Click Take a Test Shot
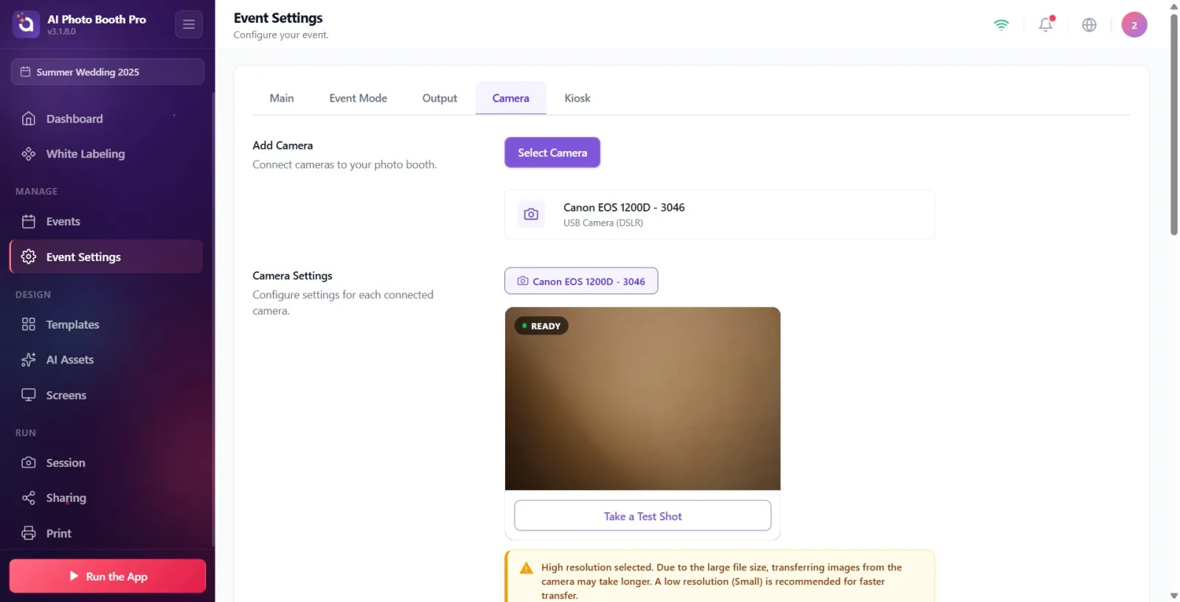Viewport: 1180px width, 602px height. coord(642,516)
